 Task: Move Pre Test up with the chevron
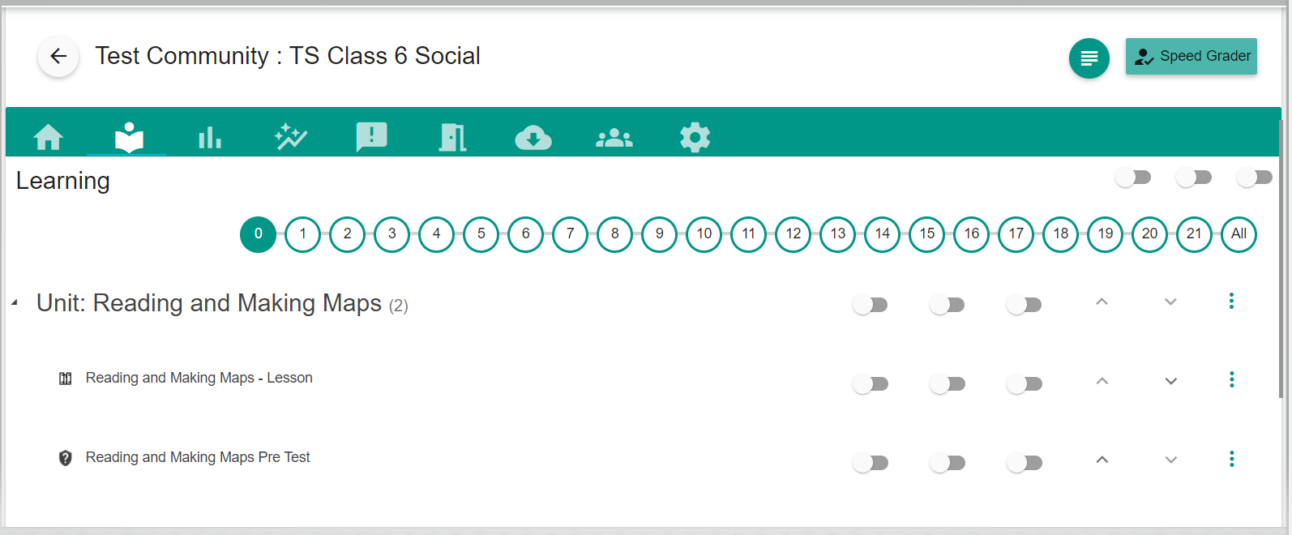tap(1102, 460)
